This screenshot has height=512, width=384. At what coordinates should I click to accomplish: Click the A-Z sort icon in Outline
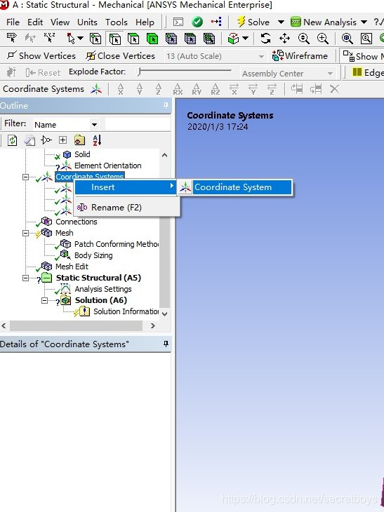click(97, 140)
